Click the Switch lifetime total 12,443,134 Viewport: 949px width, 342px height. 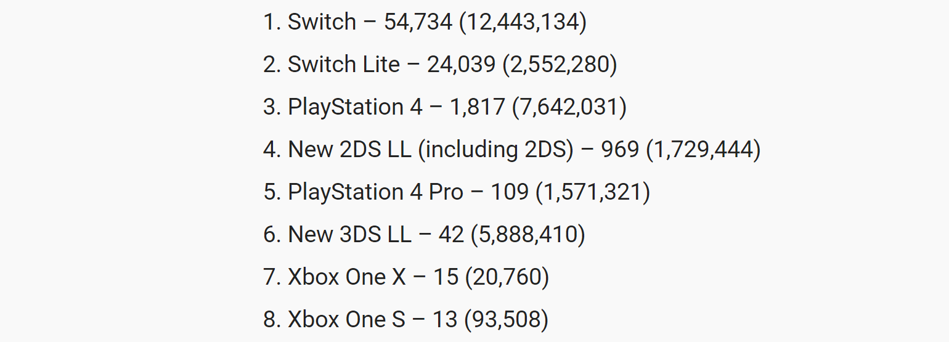(x=524, y=22)
